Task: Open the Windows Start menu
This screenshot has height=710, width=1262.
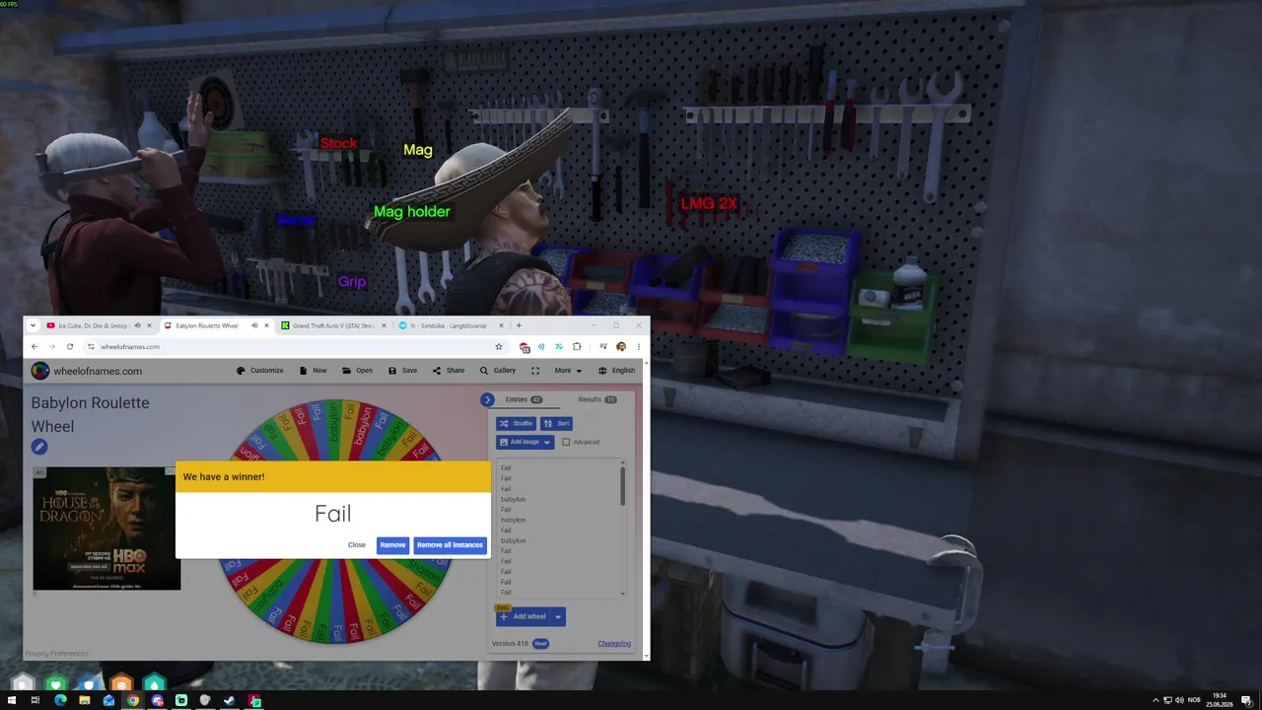Action: 11,700
